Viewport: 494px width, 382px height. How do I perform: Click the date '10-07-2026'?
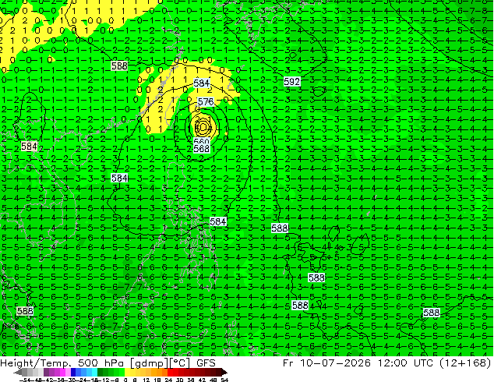335,363
